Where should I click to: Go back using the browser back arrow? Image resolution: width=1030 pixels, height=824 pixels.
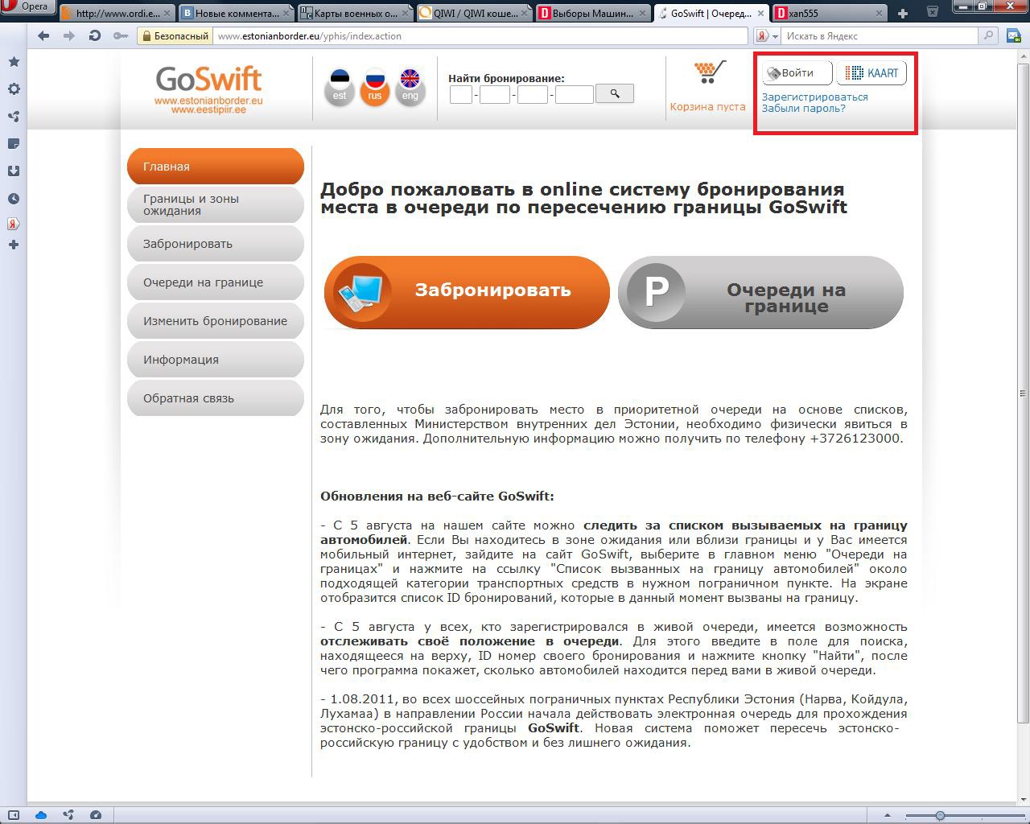[x=43, y=35]
